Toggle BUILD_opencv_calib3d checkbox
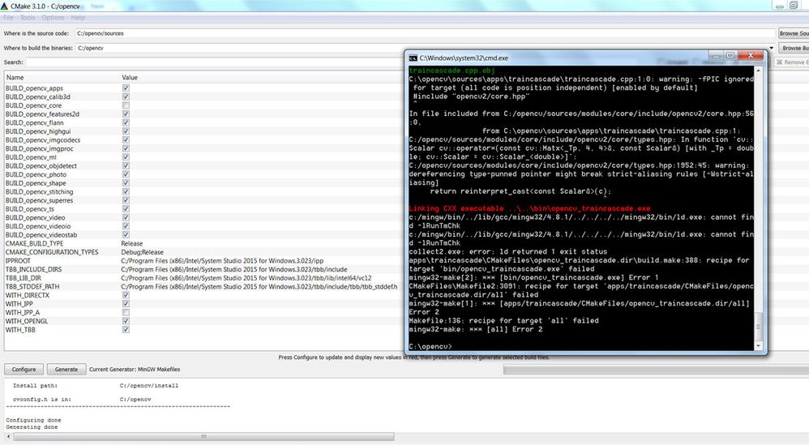Viewport: 809px width, 445px height. pyautogui.click(x=126, y=97)
